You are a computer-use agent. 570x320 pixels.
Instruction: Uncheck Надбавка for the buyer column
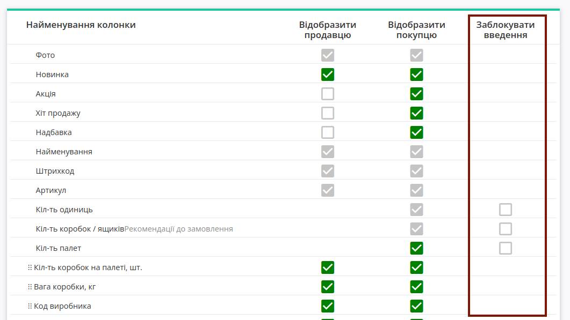pyautogui.click(x=416, y=132)
